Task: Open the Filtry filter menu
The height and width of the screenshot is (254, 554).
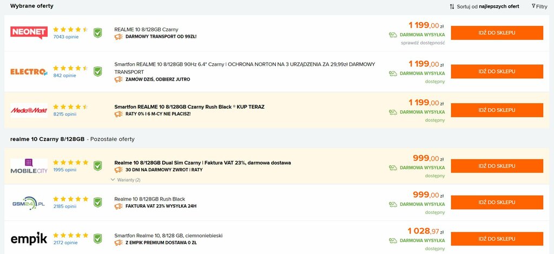Action: (539, 6)
